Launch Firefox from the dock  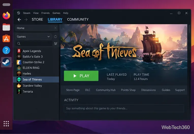(x=6, y=16)
